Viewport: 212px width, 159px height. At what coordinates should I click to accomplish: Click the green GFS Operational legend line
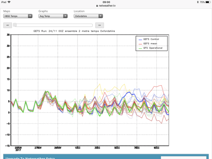pos(141,48)
